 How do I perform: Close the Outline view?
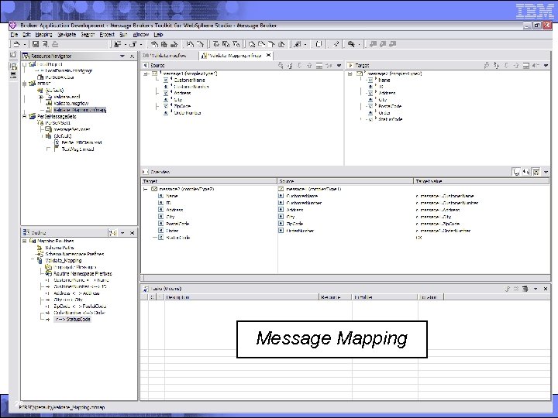coord(132,233)
